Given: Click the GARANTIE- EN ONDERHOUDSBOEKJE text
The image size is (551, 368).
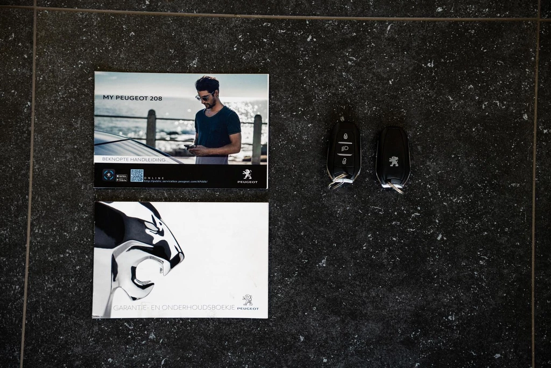Looking at the screenshot, I should tap(174, 308).
